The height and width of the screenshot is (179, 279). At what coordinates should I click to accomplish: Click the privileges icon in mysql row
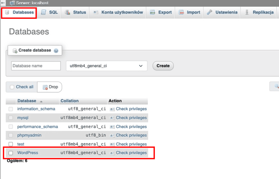112,118
